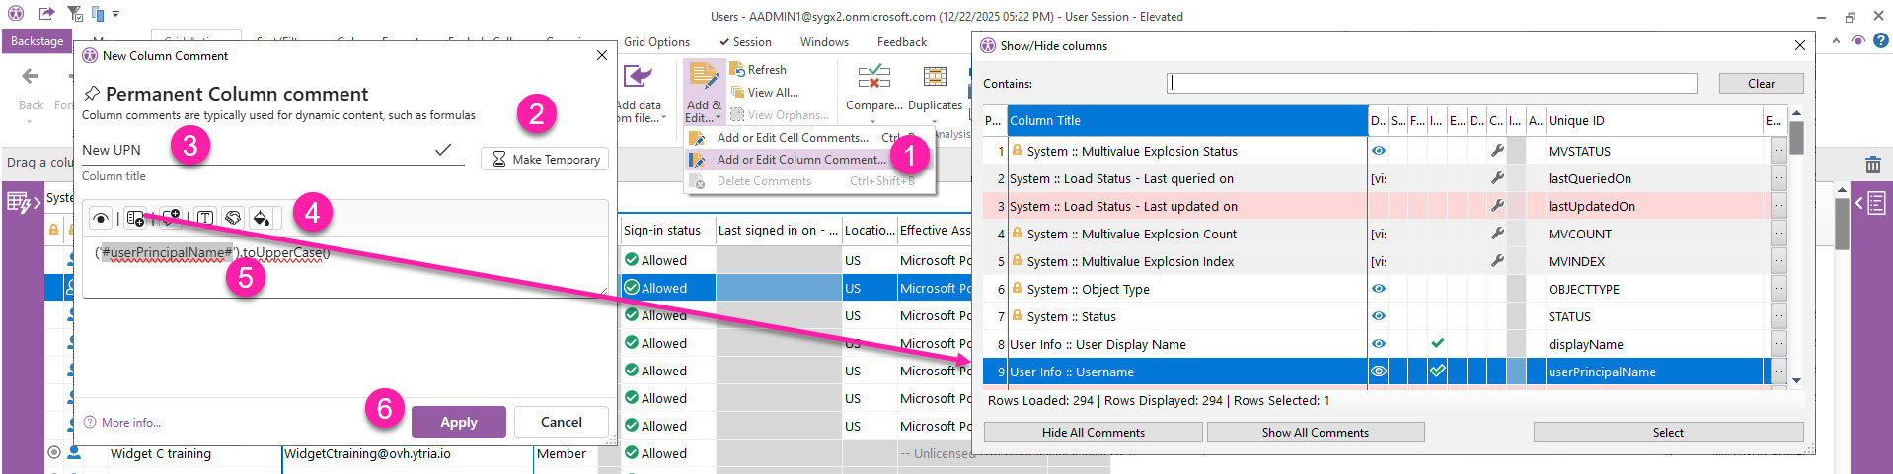
Task: Toggle visibility eye for Multivalue Explosion Status
Action: pyautogui.click(x=1378, y=151)
